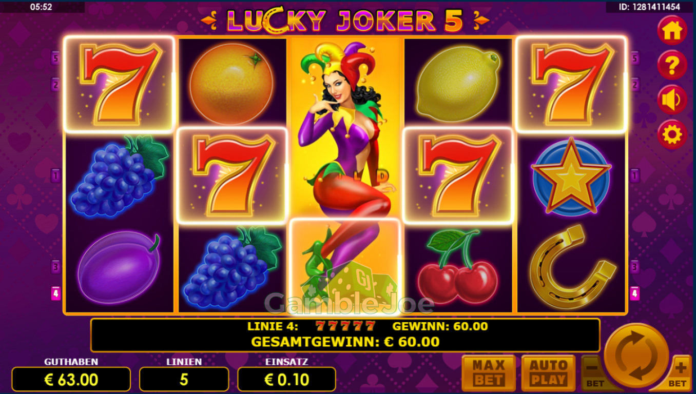Screen dimensions: 696x394
Task: Click the cherries symbol
Action: click(x=458, y=268)
